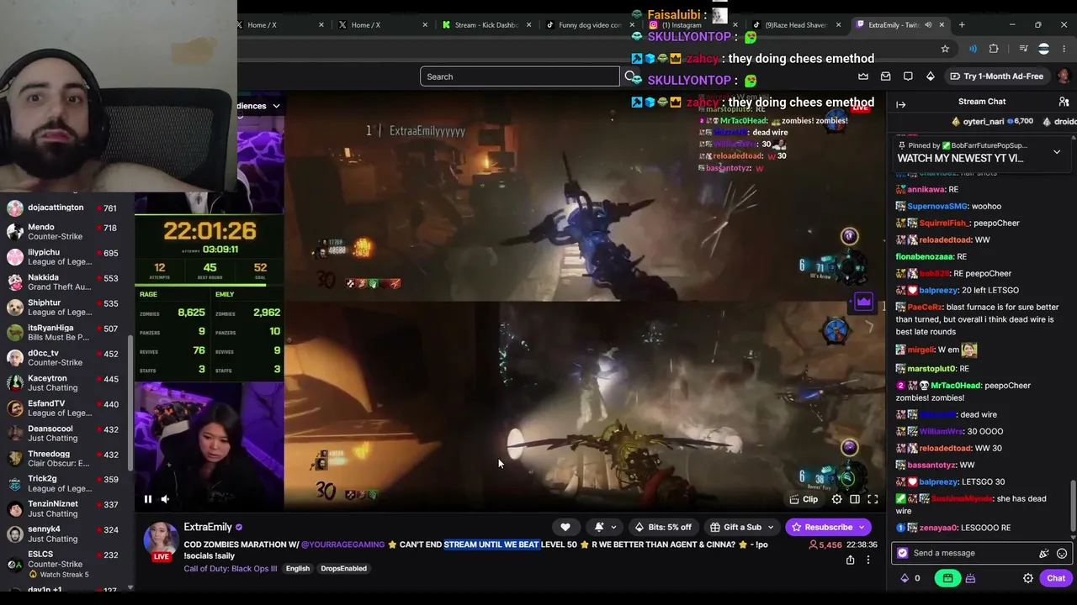Open a new browser tab
The width and height of the screenshot is (1077, 605).
point(962,24)
